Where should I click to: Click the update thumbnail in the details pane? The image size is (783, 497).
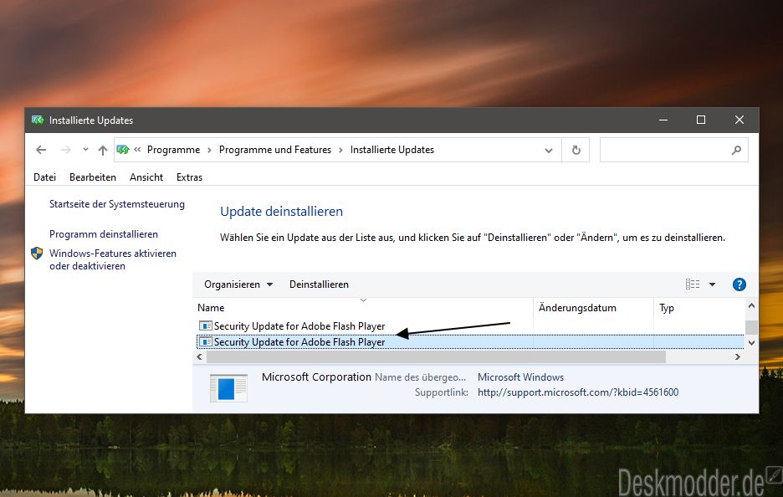click(x=228, y=388)
